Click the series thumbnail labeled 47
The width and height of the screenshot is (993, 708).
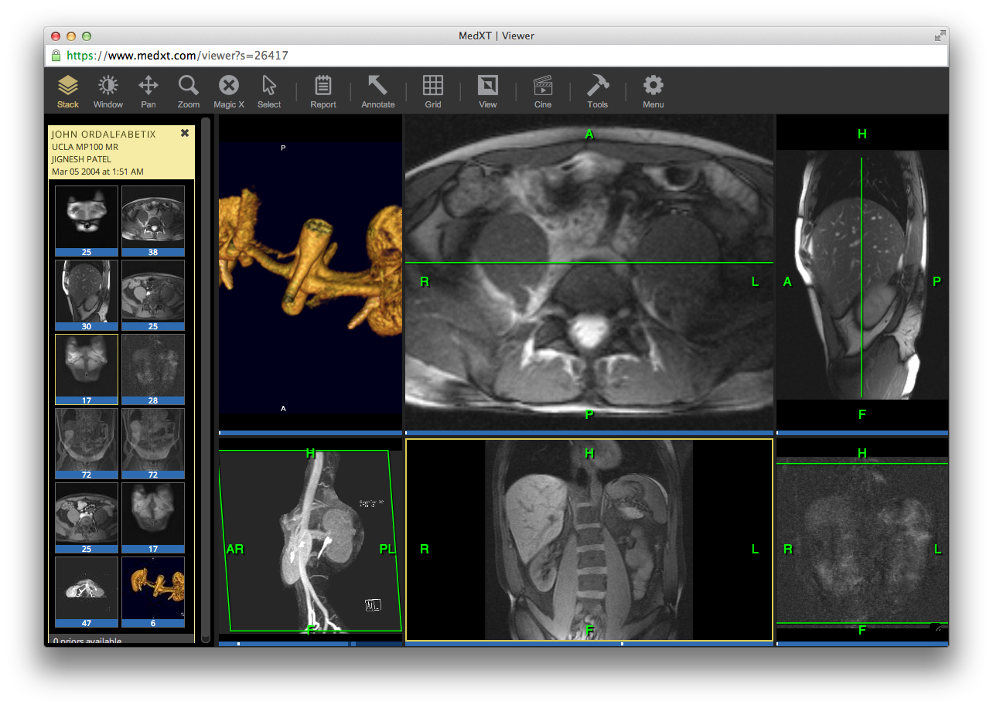[87, 587]
